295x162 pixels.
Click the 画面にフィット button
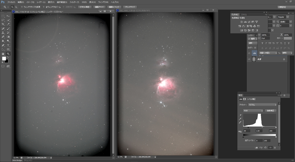114,7
